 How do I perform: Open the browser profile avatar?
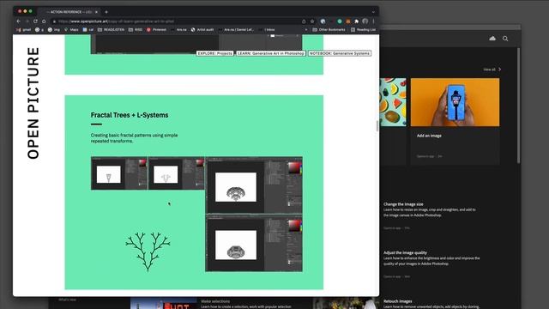365,21
